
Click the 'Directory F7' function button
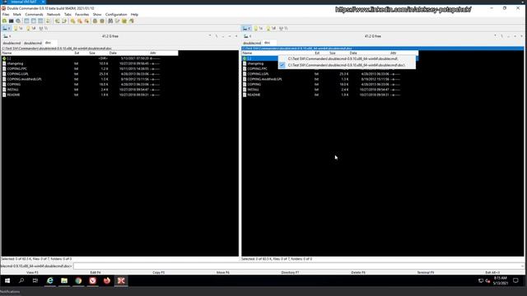(x=290, y=272)
